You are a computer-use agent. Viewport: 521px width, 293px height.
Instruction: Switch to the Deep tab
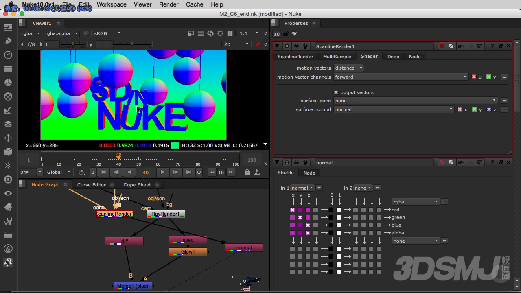pos(393,57)
